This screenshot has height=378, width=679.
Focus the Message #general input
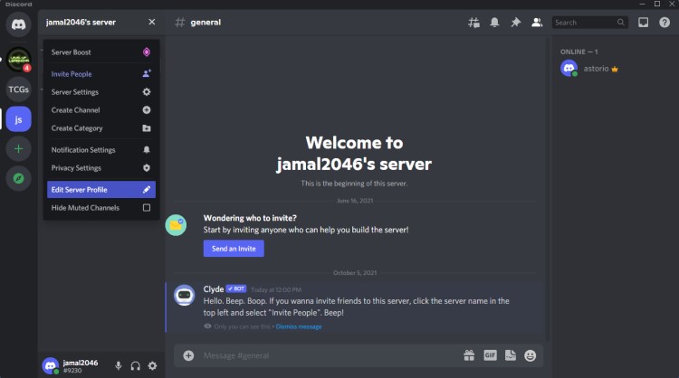point(330,355)
